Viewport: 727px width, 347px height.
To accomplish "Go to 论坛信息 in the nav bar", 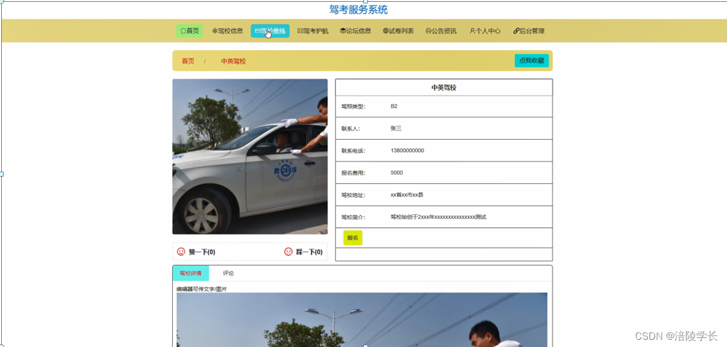I will [x=355, y=31].
